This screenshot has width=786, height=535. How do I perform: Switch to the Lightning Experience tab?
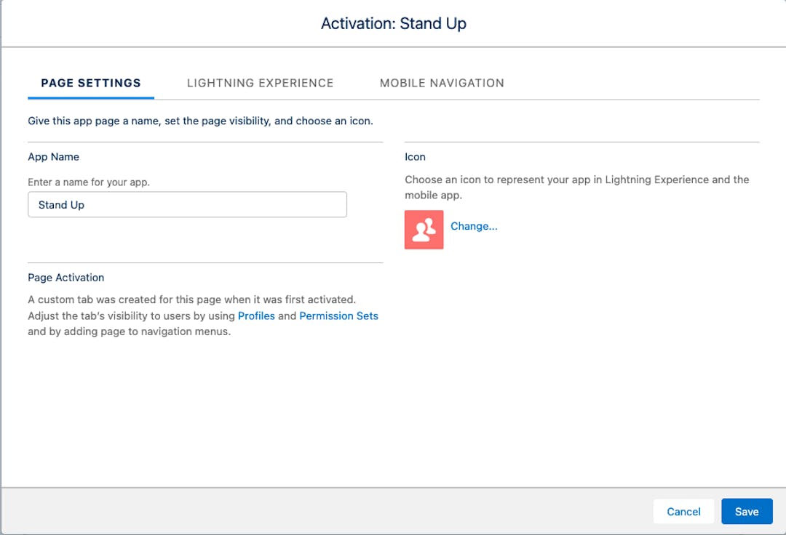[x=261, y=83]
